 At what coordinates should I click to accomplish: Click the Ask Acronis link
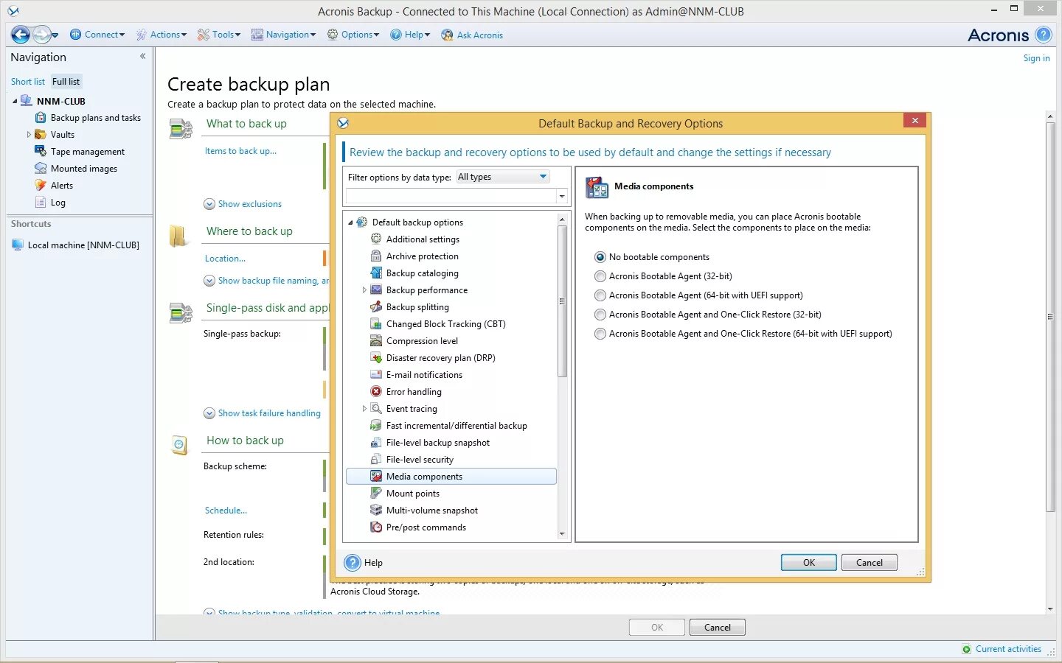tap(472, 35)
